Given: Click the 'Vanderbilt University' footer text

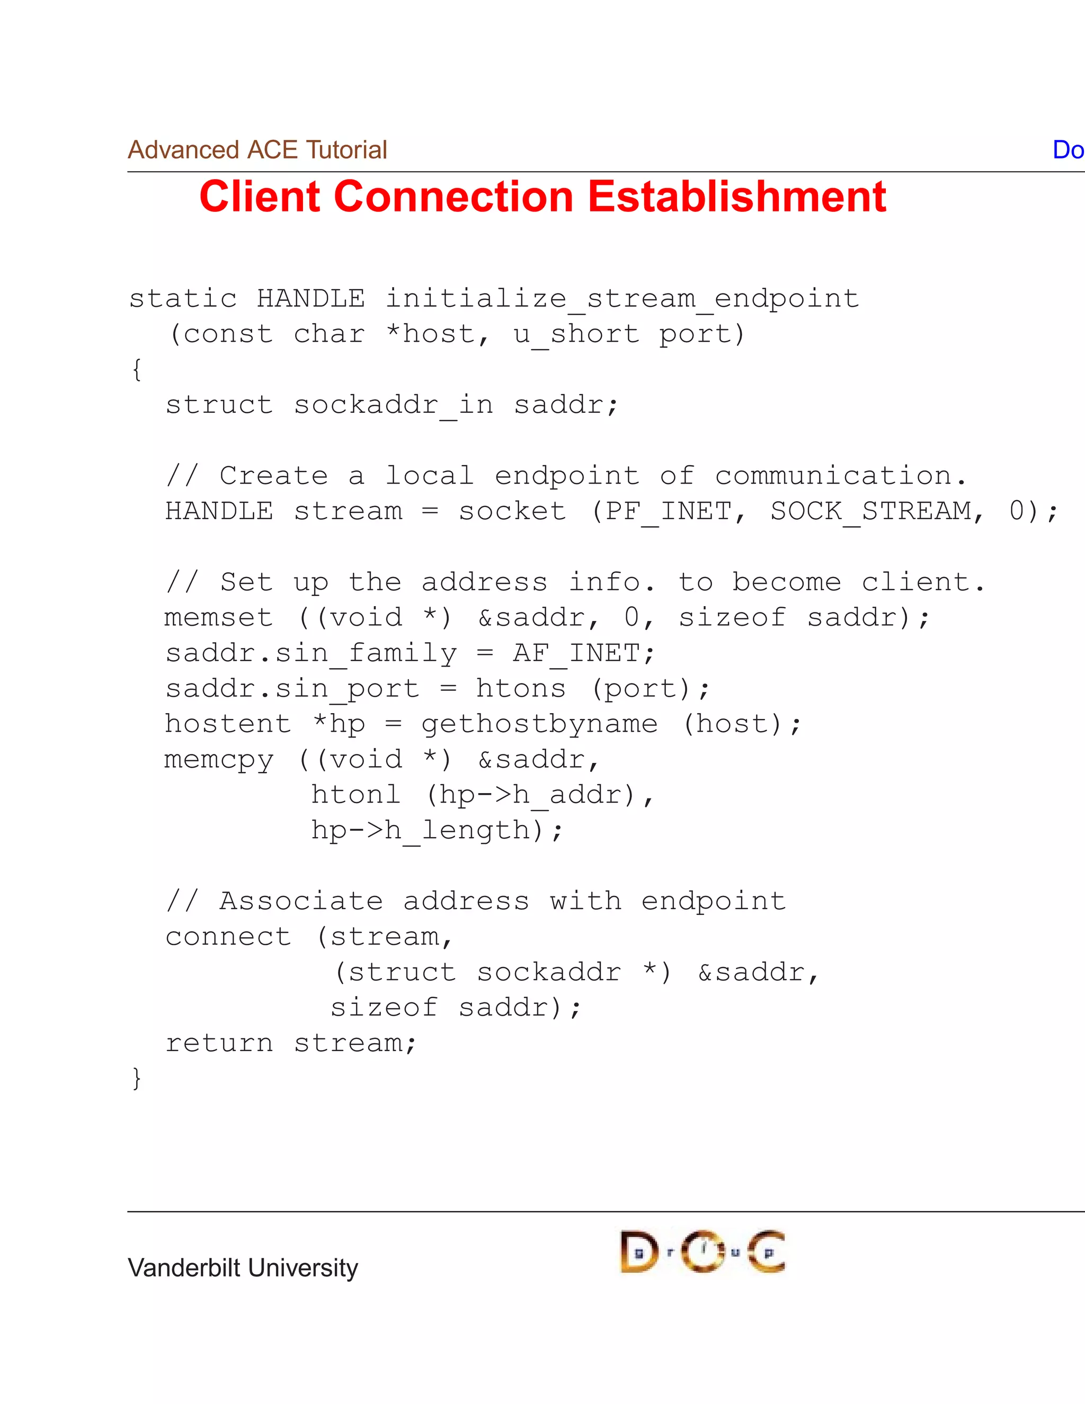Looking at the screenshot, I should coord(243,1268).
